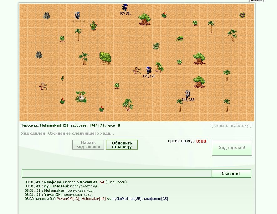Click the 'Ход сделан. Ожидание следующего хода...' status text

(x=67, y=133)
